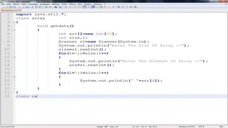228x128 pixels.
Task: Cut selection with the scissors icon
Action: (32, 7)
